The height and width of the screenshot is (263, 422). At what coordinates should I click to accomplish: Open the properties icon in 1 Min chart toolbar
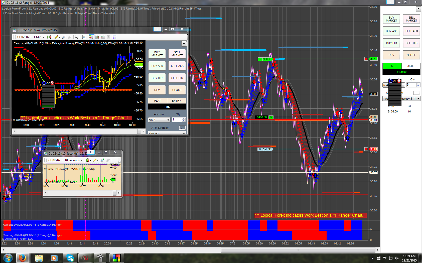[x=114, y=37]
